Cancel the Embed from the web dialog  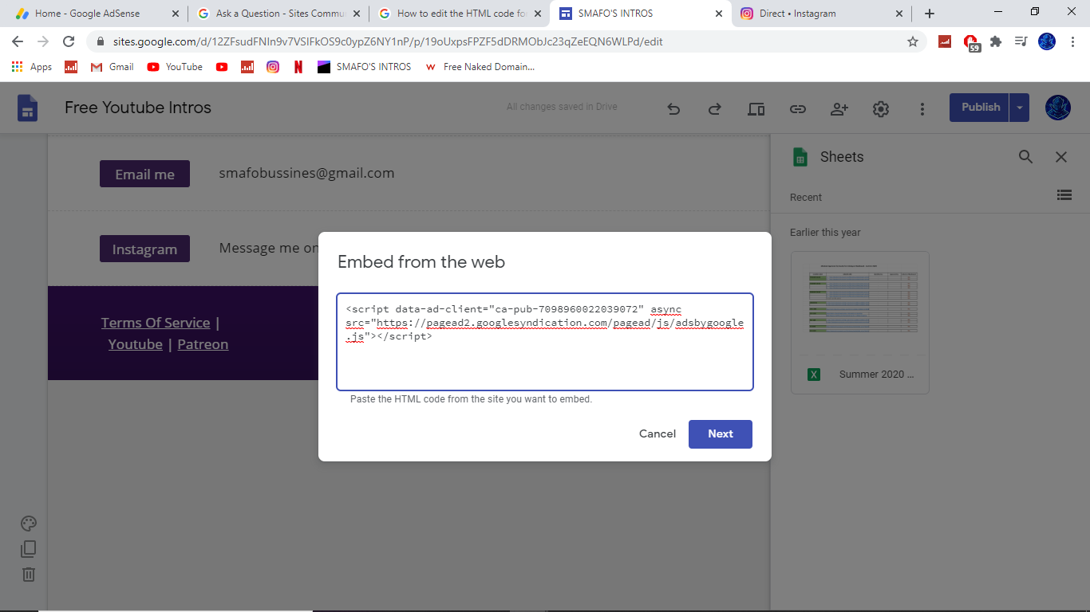[658, 433]
